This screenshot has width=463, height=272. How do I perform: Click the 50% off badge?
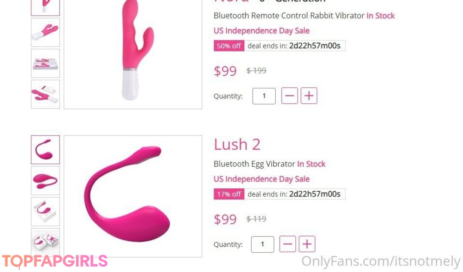point(229,45)
